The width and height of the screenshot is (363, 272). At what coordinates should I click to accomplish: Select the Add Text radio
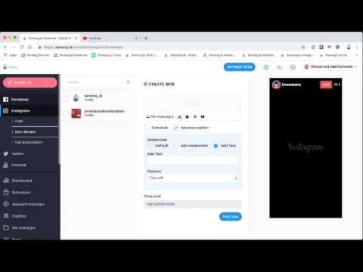[x=216, y=146]
